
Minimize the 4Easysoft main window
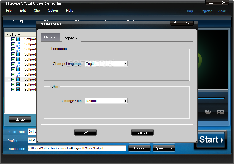click(x=211, y=3)
